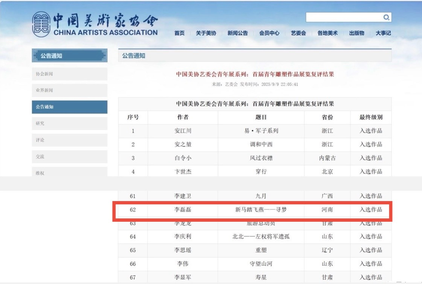This screenshot has width=422, height=284.
Task: Open the 交流 sidebar item
Action: coord(69,157)
